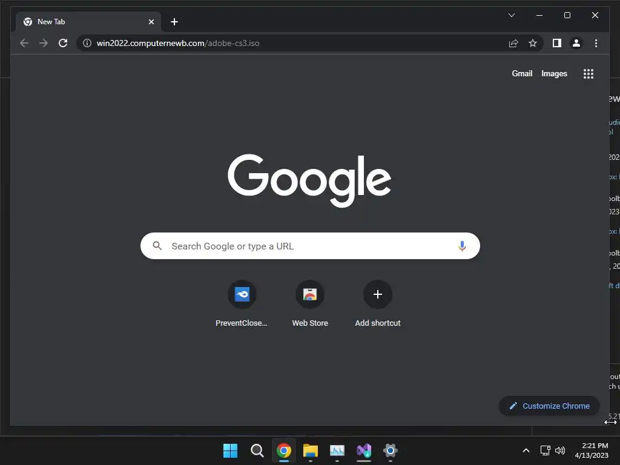Open Google Images link
This screenshot has width=620, height=465.
pos(554,73)
